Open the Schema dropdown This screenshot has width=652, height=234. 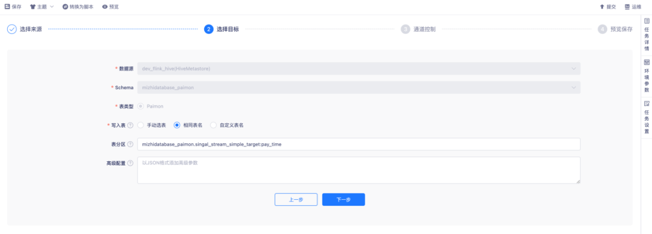pyautogui.click(x=359, y=87)
